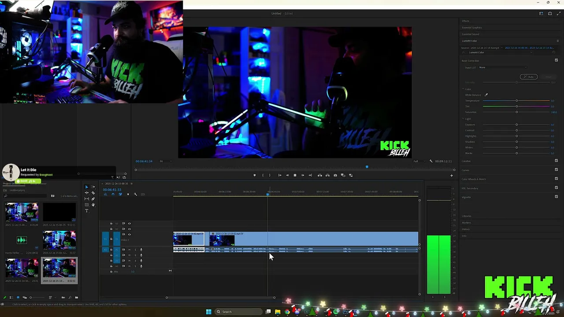The width and height of the screenshot is (564, 317).
Task: Add a marker from the timeline header
Action: tap(128, 194)
